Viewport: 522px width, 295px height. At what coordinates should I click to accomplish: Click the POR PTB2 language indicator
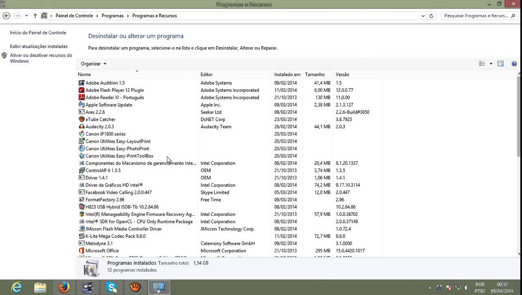(x=480, y=288)
